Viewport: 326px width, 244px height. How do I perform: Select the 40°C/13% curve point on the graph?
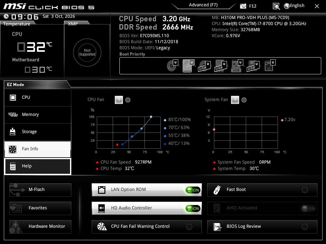click(x=123, y=145)
